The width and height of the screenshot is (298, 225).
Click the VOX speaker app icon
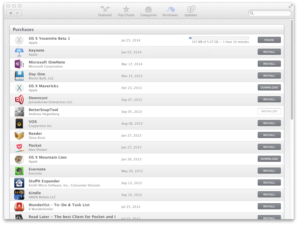click(x=19, y=124)
